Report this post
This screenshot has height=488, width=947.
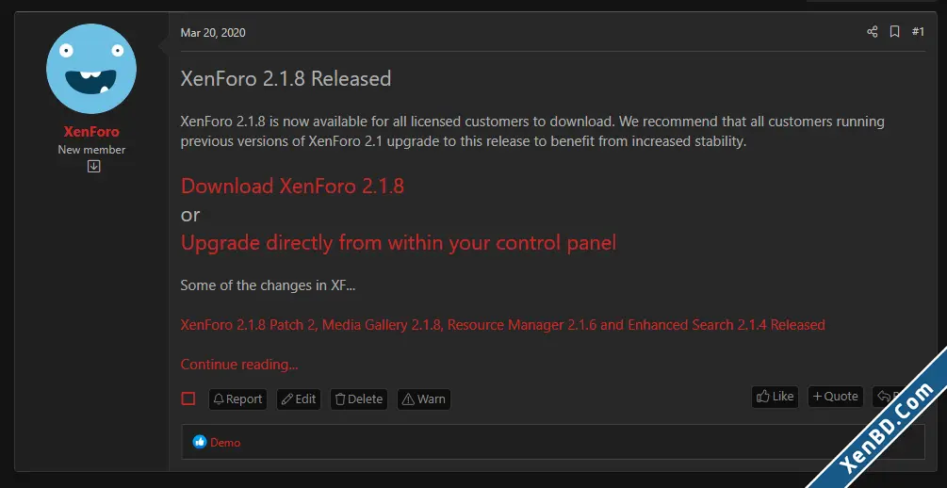pos(238,399)
